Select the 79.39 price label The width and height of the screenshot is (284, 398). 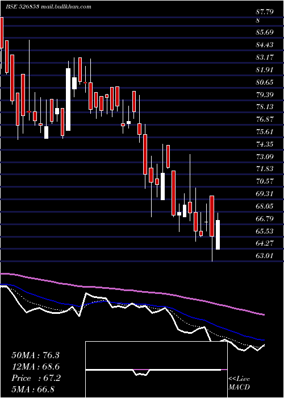[265, 95]
